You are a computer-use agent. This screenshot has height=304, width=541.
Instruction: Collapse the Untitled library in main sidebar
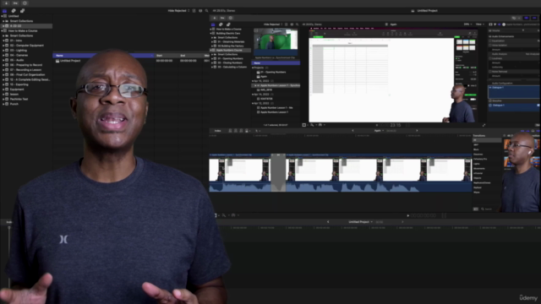(x=2, y=16)
